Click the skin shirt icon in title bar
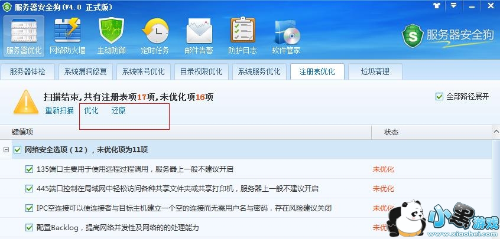The height and width of the screenshot is (239, 500). click(x=436, y=6)
